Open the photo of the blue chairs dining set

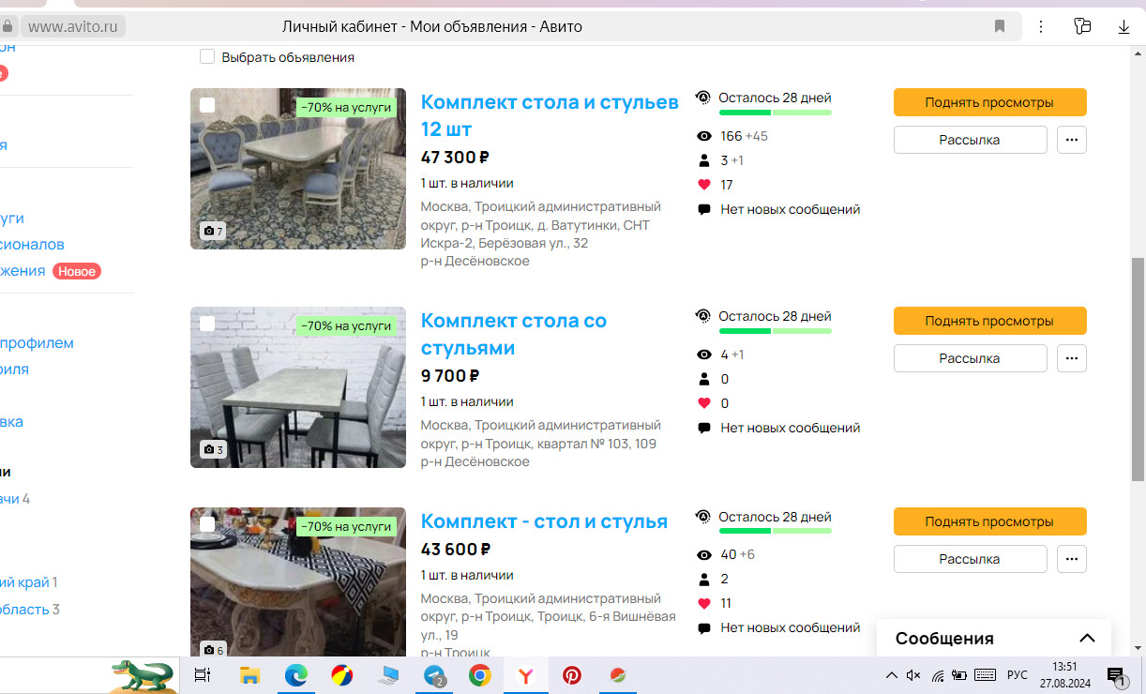click(298, 169)
